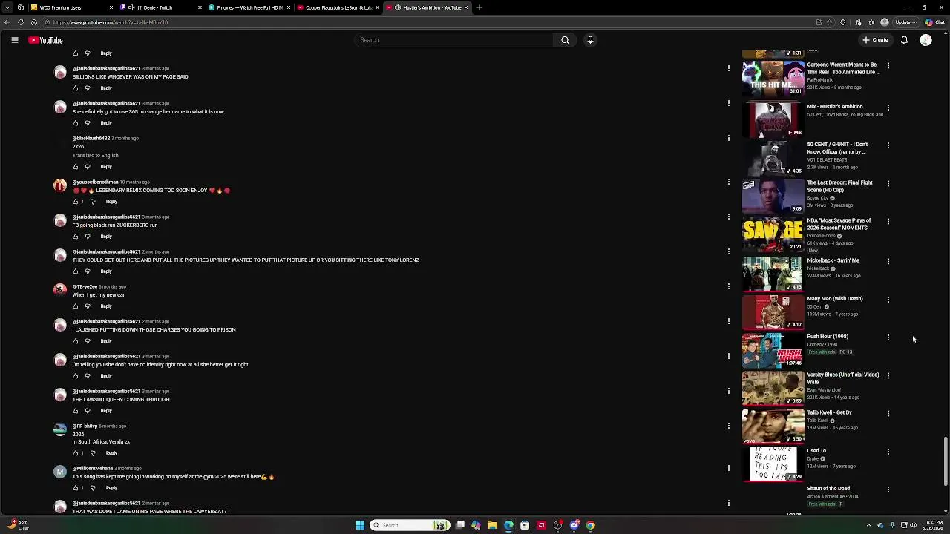Open Copilot Chat in Edge toolbar
The height and width of the screenshot is (534, 950).
[x=934, y=22]
